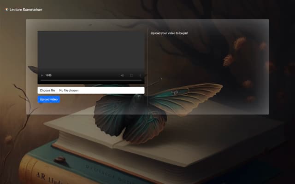
Task: Click the 0:00 video time display
Action: pyautogui.click(x=49, y=75)
